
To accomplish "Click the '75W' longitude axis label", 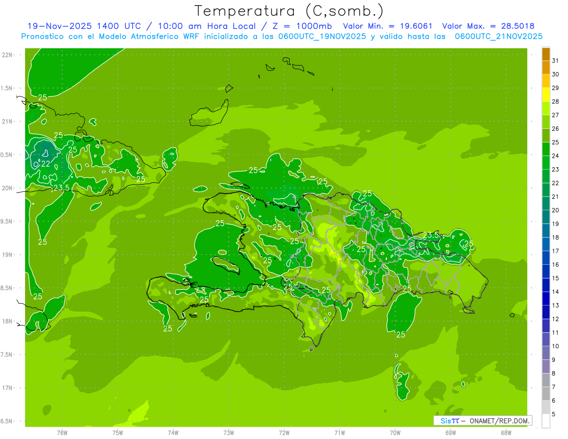I will pos(118,432).
